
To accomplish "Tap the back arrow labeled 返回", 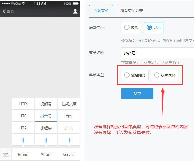I will [8, 12].
